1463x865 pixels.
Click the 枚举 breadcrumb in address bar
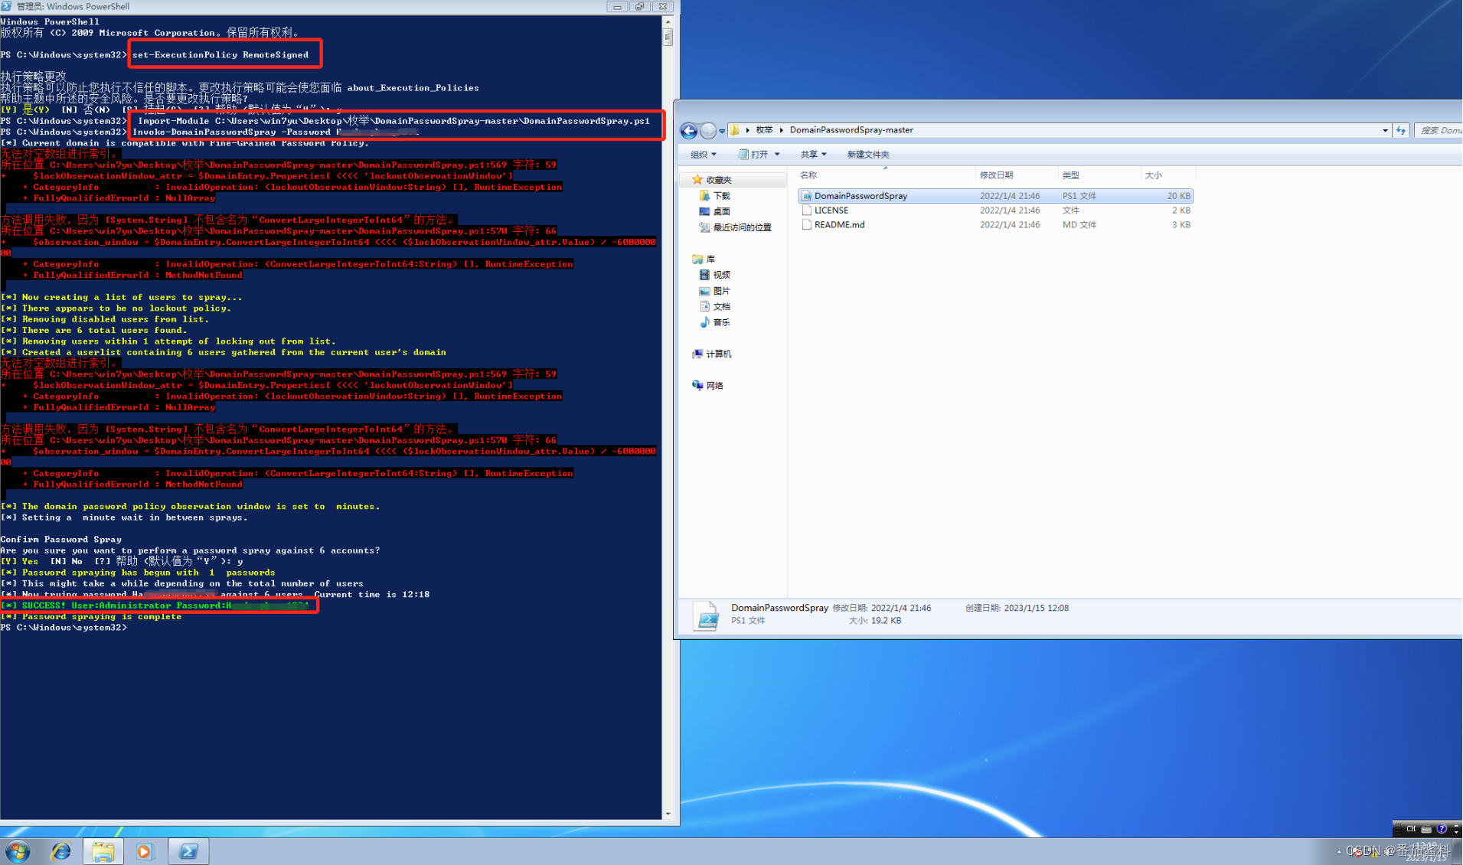[x=764, y=130]
